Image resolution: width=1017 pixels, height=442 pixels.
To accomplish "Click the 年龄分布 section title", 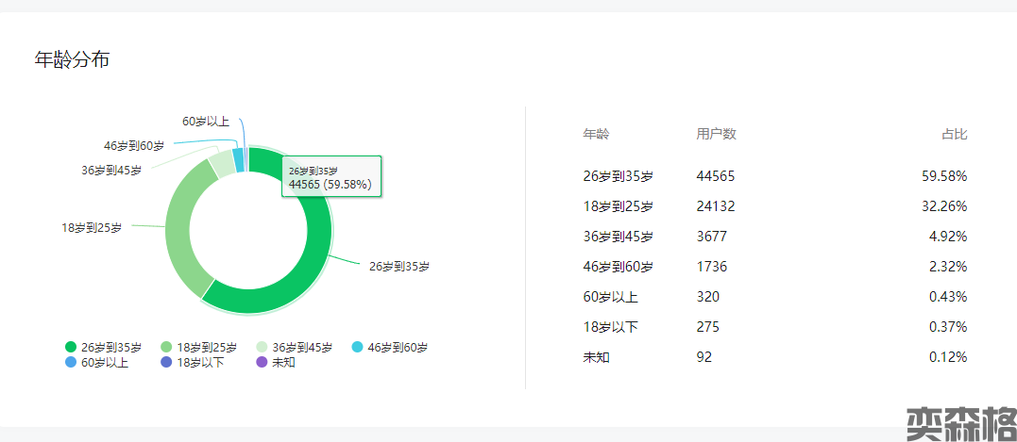I will (72, 60).
